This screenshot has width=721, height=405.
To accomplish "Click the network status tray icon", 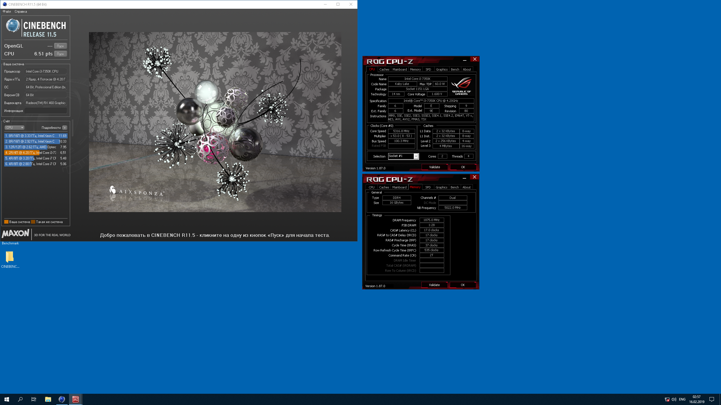I will (667, 399).
